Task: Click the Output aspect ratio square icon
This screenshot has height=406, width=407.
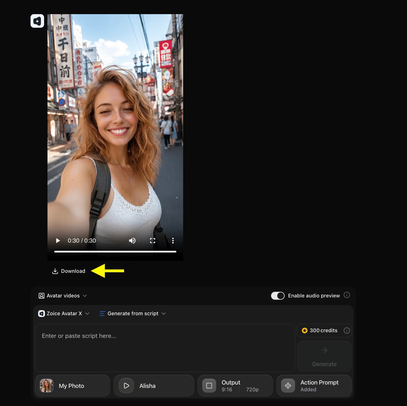Action: 209,386
